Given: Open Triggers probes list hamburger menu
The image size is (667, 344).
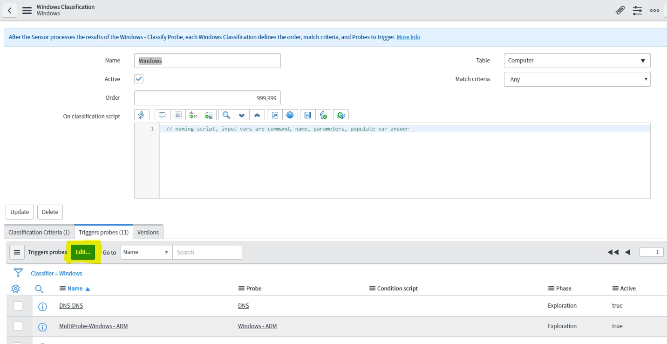Looking at the screenshot, I should tap(17, 252).
